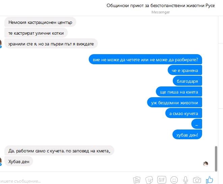Screen dimensions: 223x184
Task: Click the message те кастрират улични котки
Action: (36, 33)
